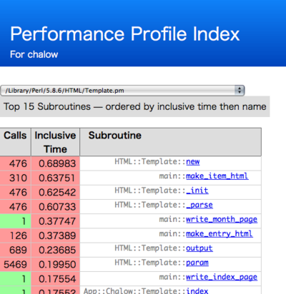Viewport: 286px width, 294px height.
Task: Follow the _init subroutine link
Action: 197,191
